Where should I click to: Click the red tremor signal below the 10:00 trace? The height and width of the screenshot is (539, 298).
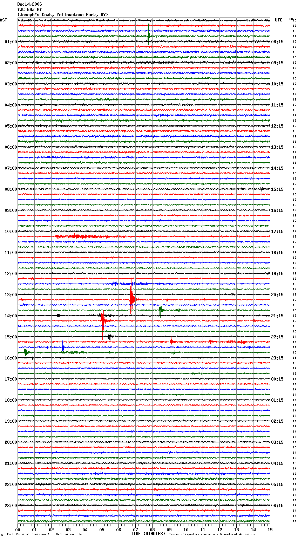82,236
